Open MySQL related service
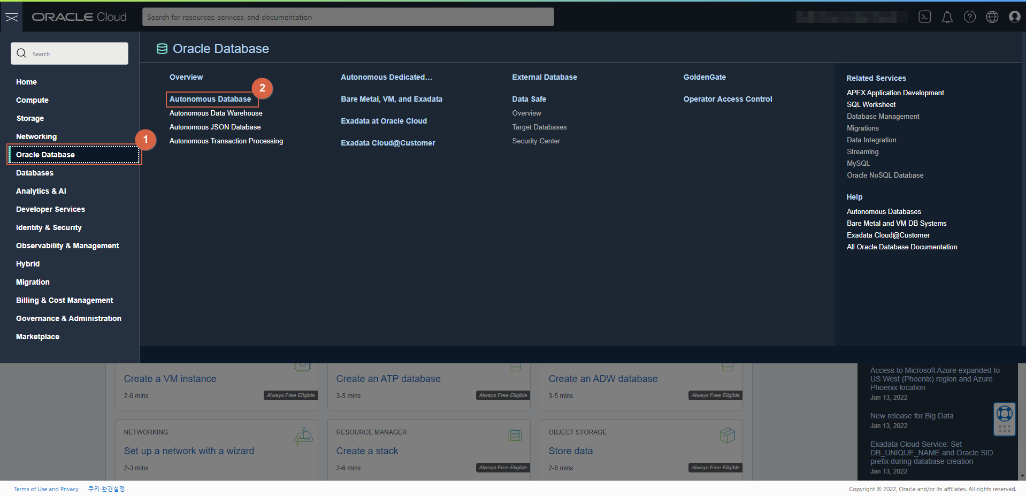 pos(859,163)
